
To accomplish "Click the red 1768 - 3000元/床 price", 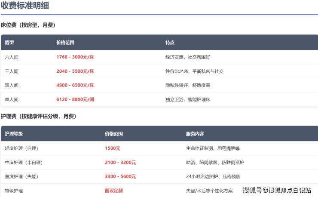I will [75, 57].
